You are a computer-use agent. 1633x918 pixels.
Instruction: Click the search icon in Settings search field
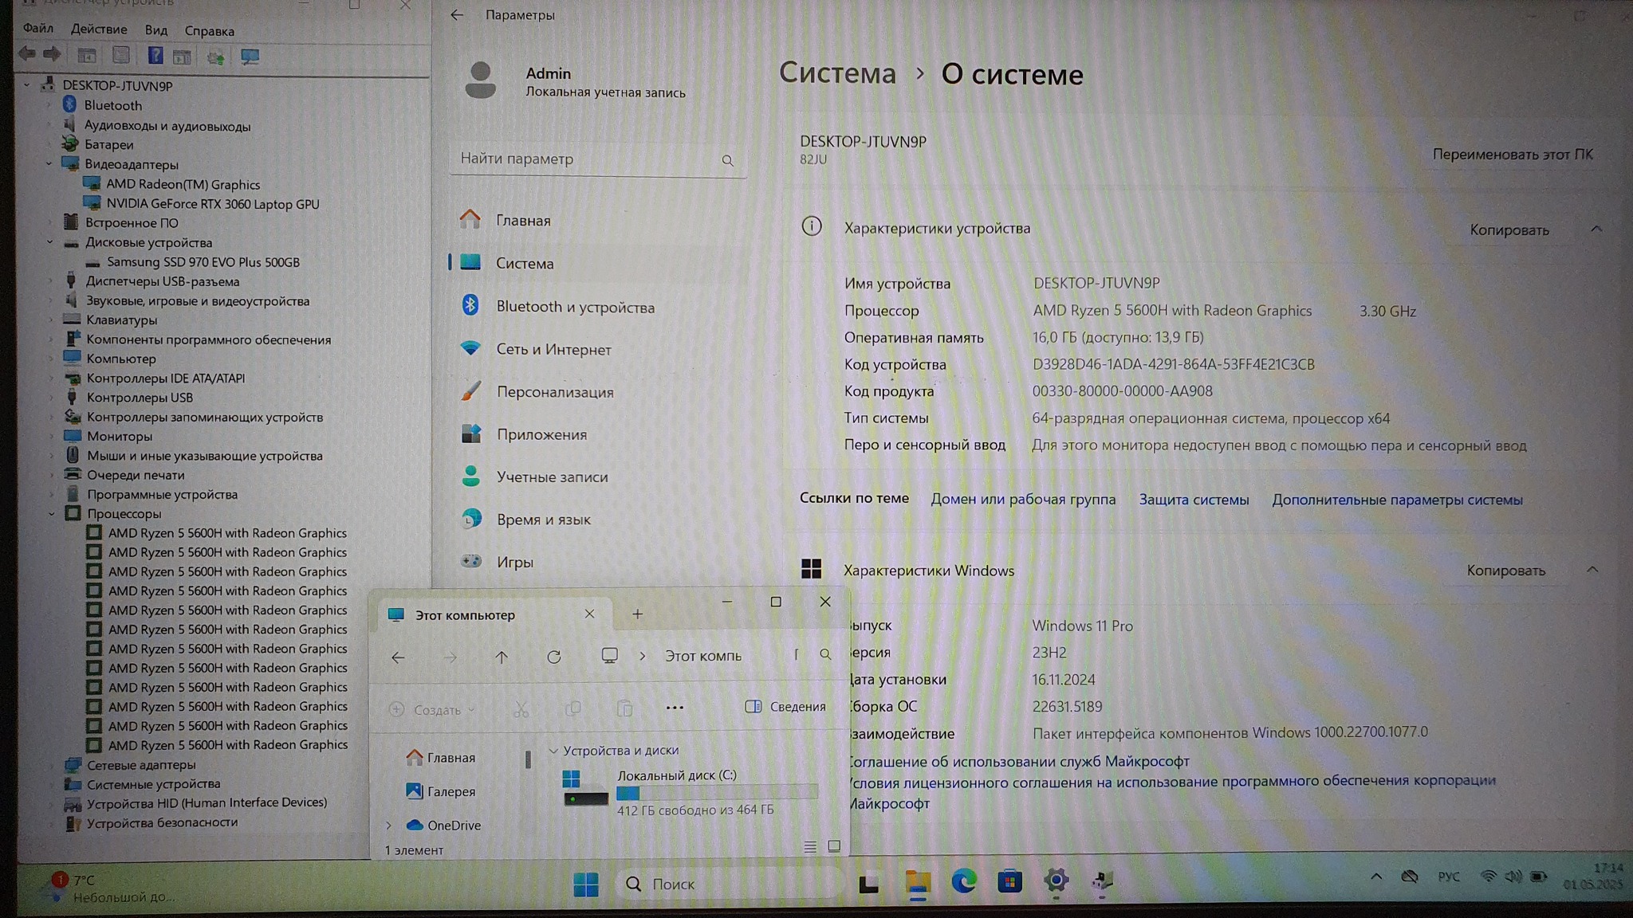727,160
